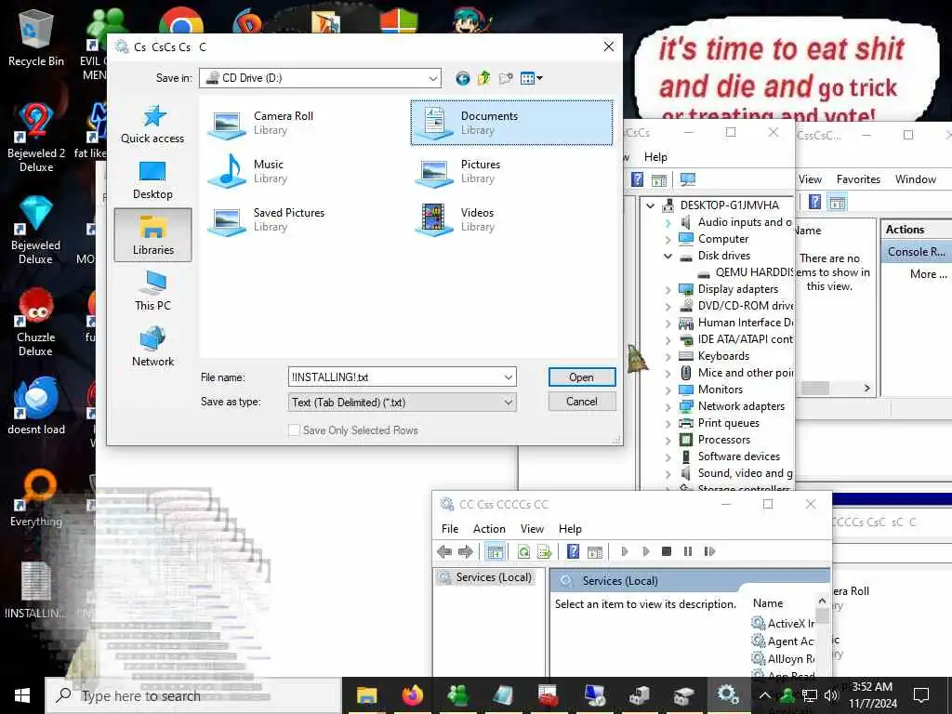The height and width of the screenshot is (714, 952).
Task: Select Desktop in the save dialog sidebar
Action: 152,180
